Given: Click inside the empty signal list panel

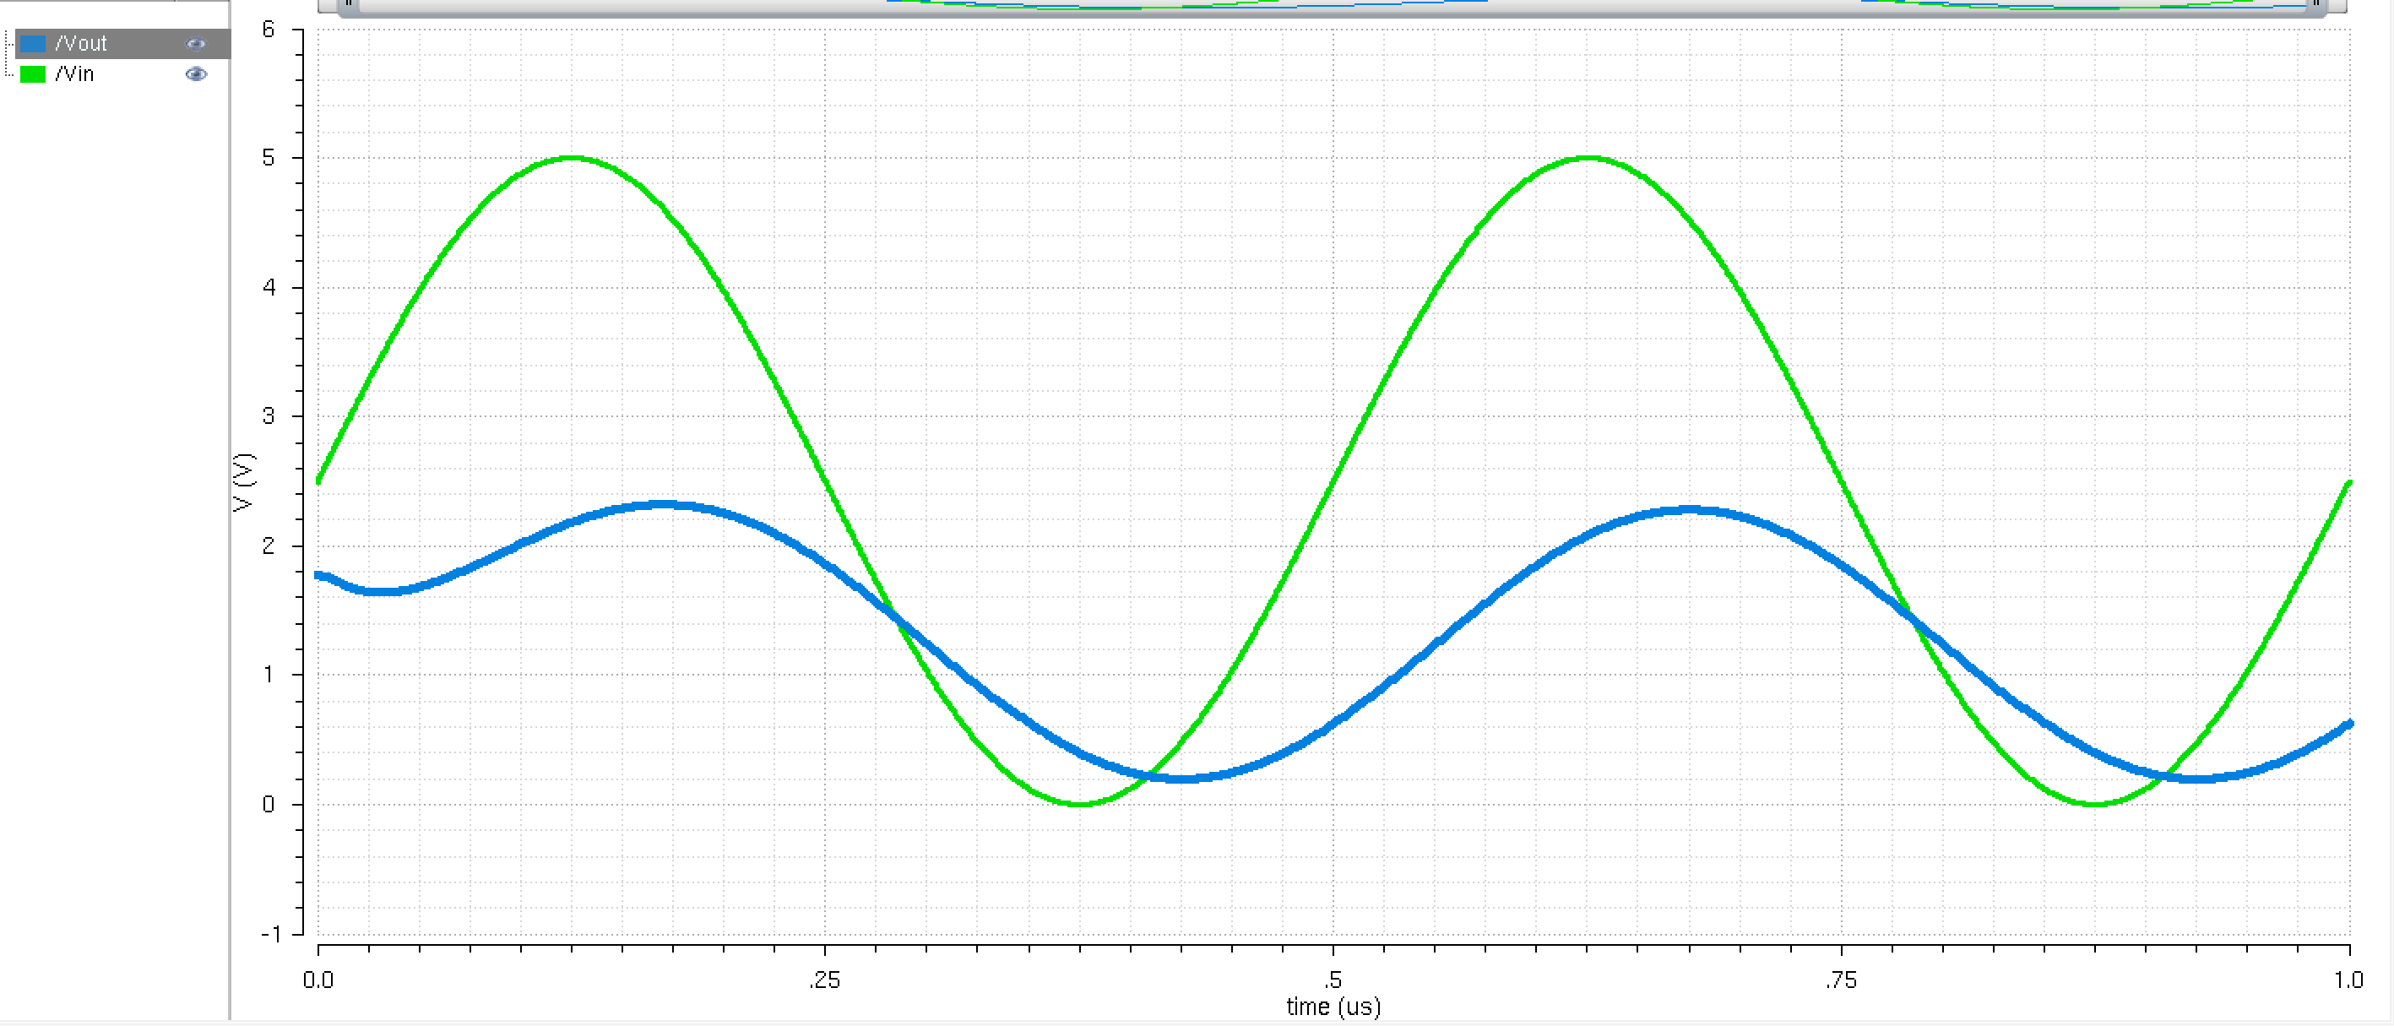Looking at the screenshot, I should [x=111, y=464].
